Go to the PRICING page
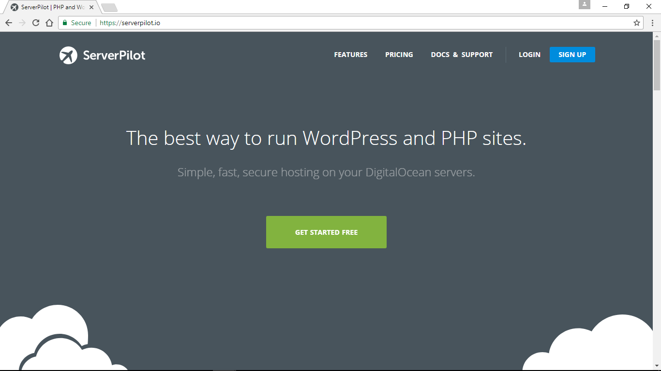 pyautogui.click(x=399, y=55)
